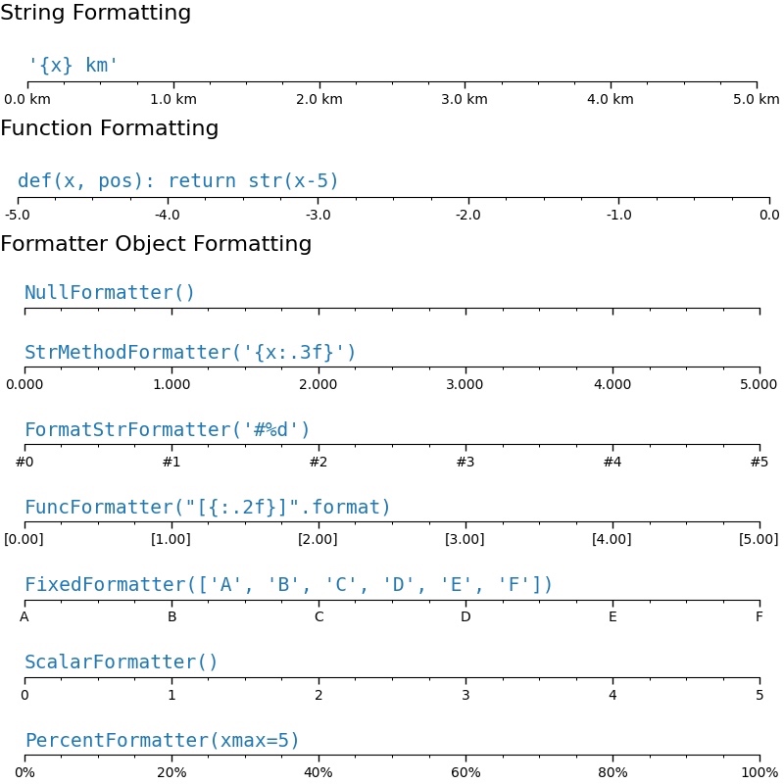Click the FuncFormatter format label

tap(207, 507)
